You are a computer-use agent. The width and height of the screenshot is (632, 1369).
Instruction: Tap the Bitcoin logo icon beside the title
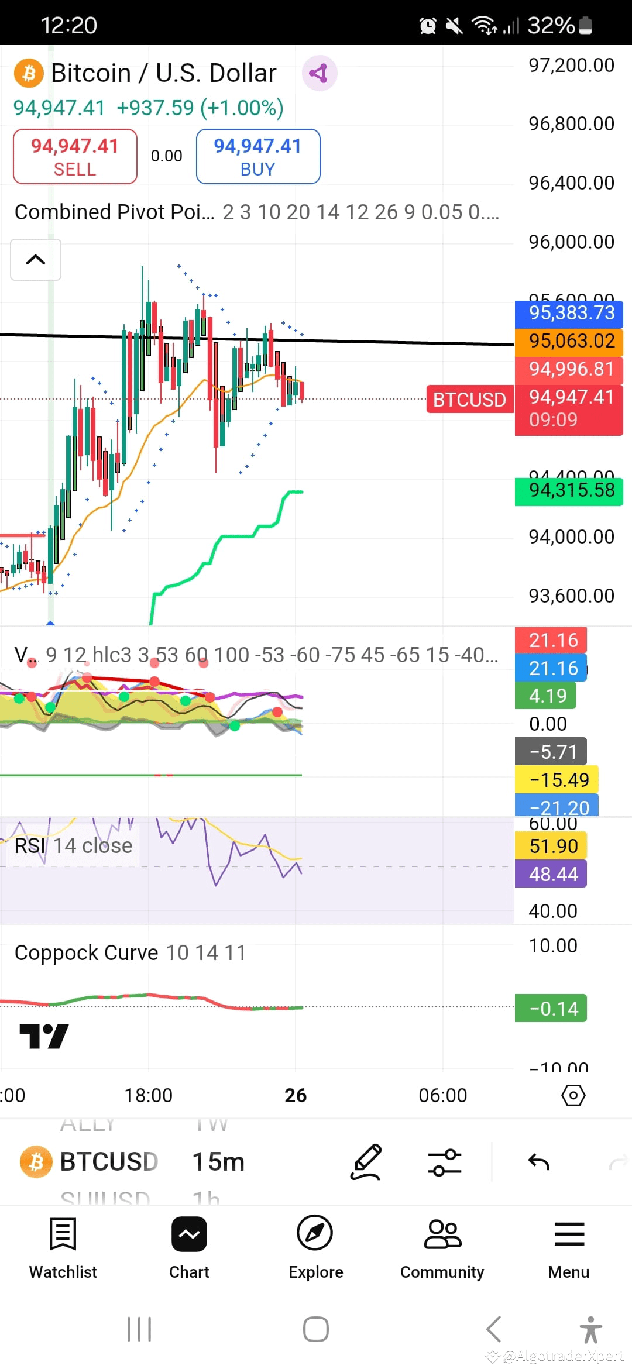click(x=29, y=74)
